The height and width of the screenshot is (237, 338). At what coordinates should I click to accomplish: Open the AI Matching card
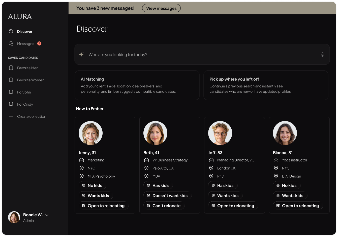137,85
